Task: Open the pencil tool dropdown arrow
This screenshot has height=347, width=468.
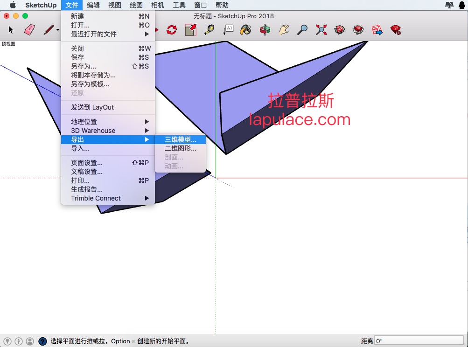Action: [x=57, y=30]
